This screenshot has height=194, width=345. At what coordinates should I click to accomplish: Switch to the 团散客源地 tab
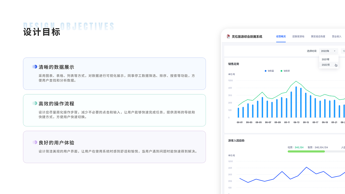click(x=298, y=36)
